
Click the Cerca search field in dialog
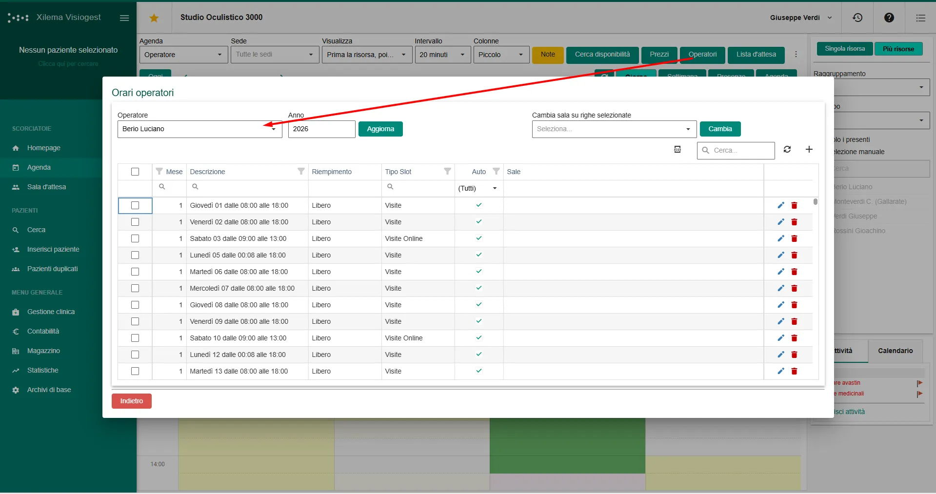click(x=736, y=150)
